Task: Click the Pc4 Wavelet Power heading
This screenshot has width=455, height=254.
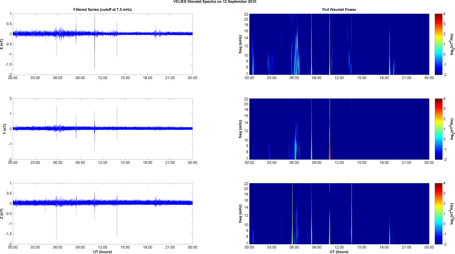Action: pos(339,10)
